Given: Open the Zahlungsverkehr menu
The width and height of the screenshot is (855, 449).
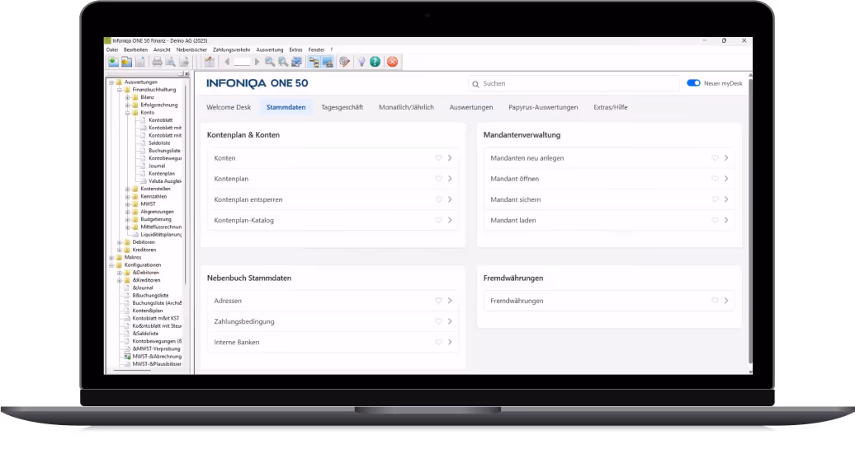Looking at the screenshot, I should (x=232, y=49).
